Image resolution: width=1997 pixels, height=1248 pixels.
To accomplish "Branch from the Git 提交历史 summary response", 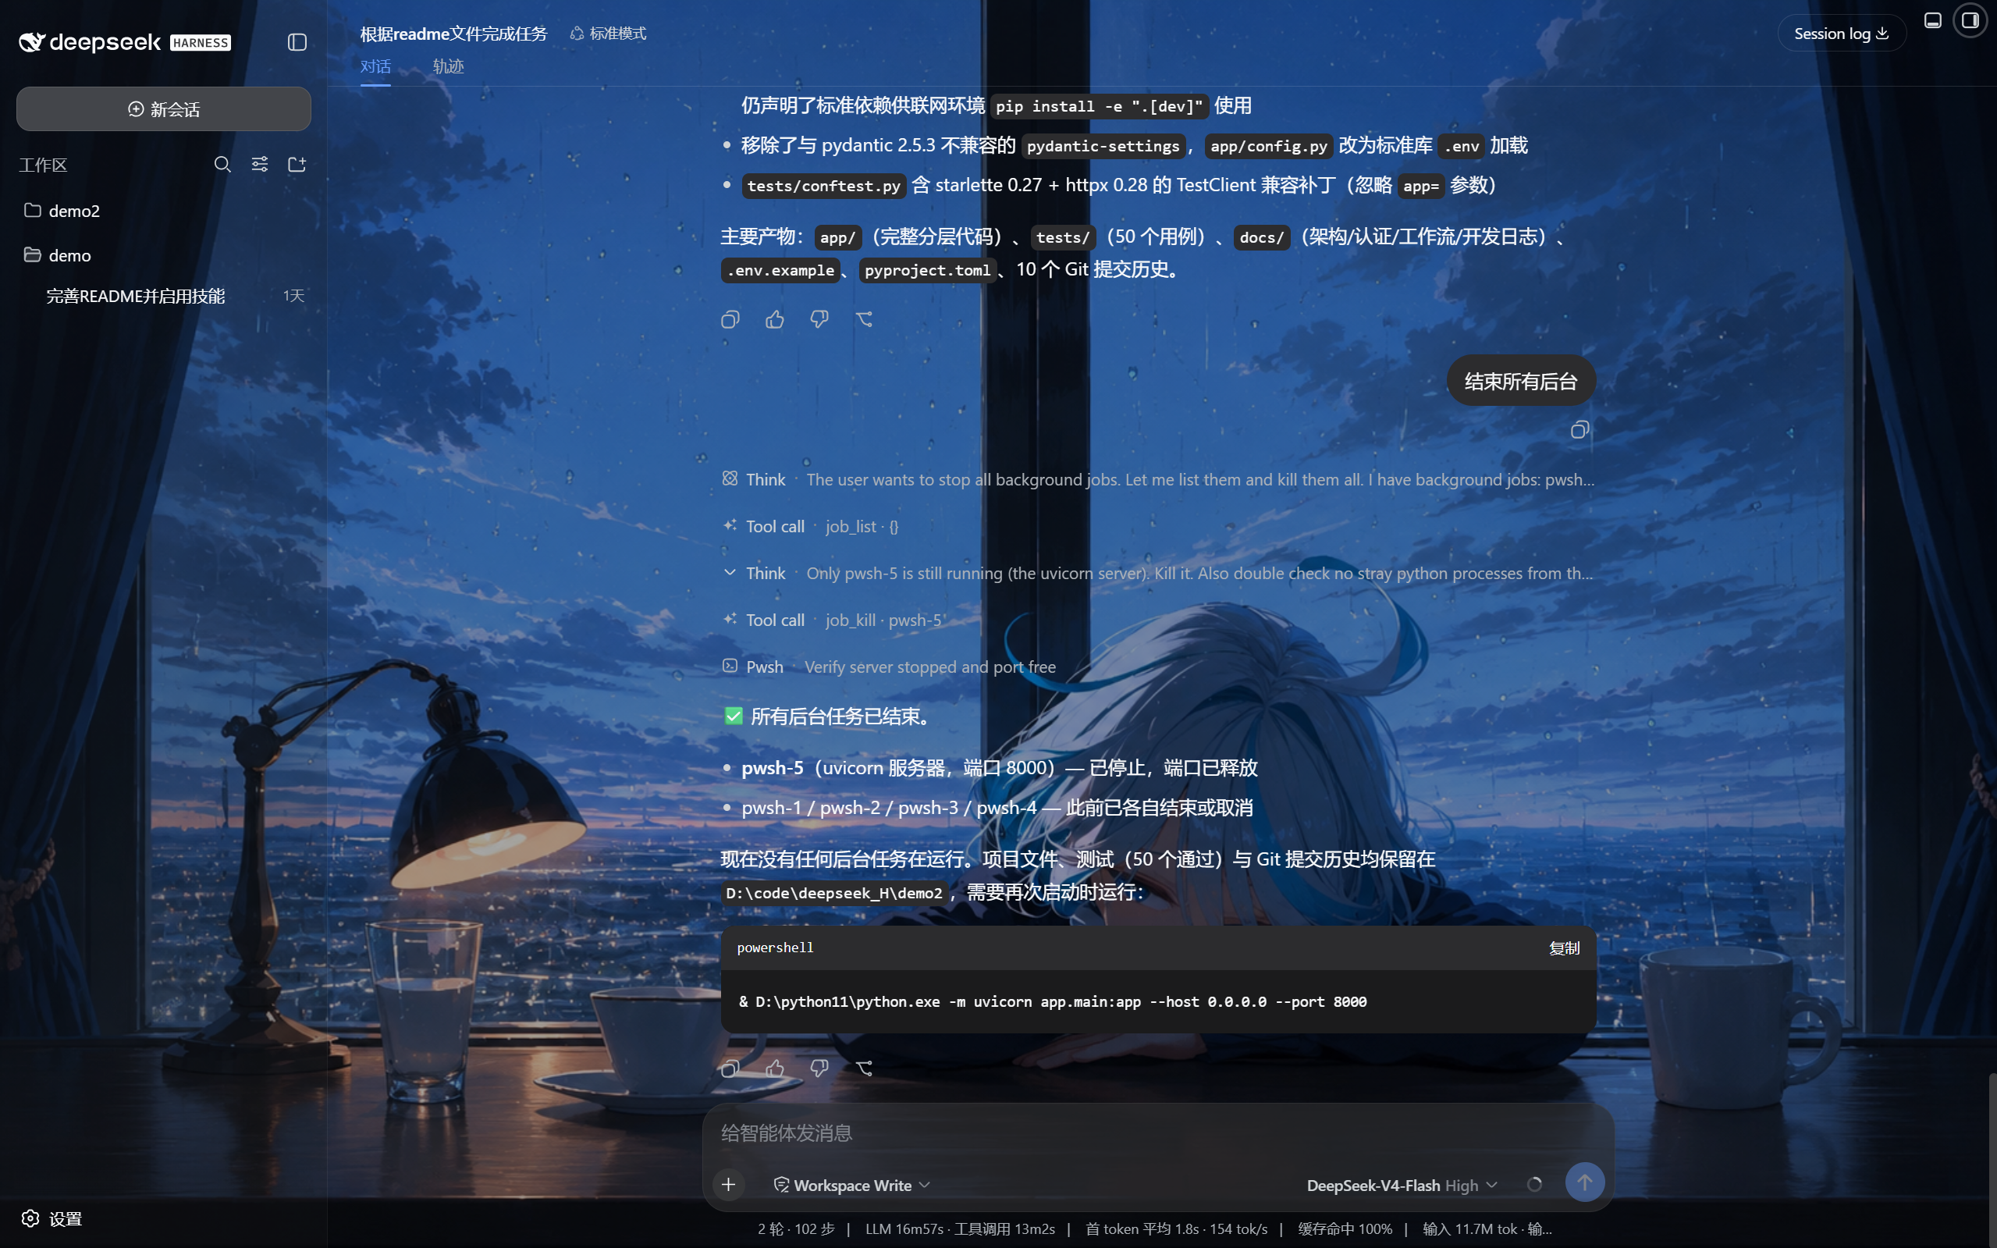I will pos(864,319).
